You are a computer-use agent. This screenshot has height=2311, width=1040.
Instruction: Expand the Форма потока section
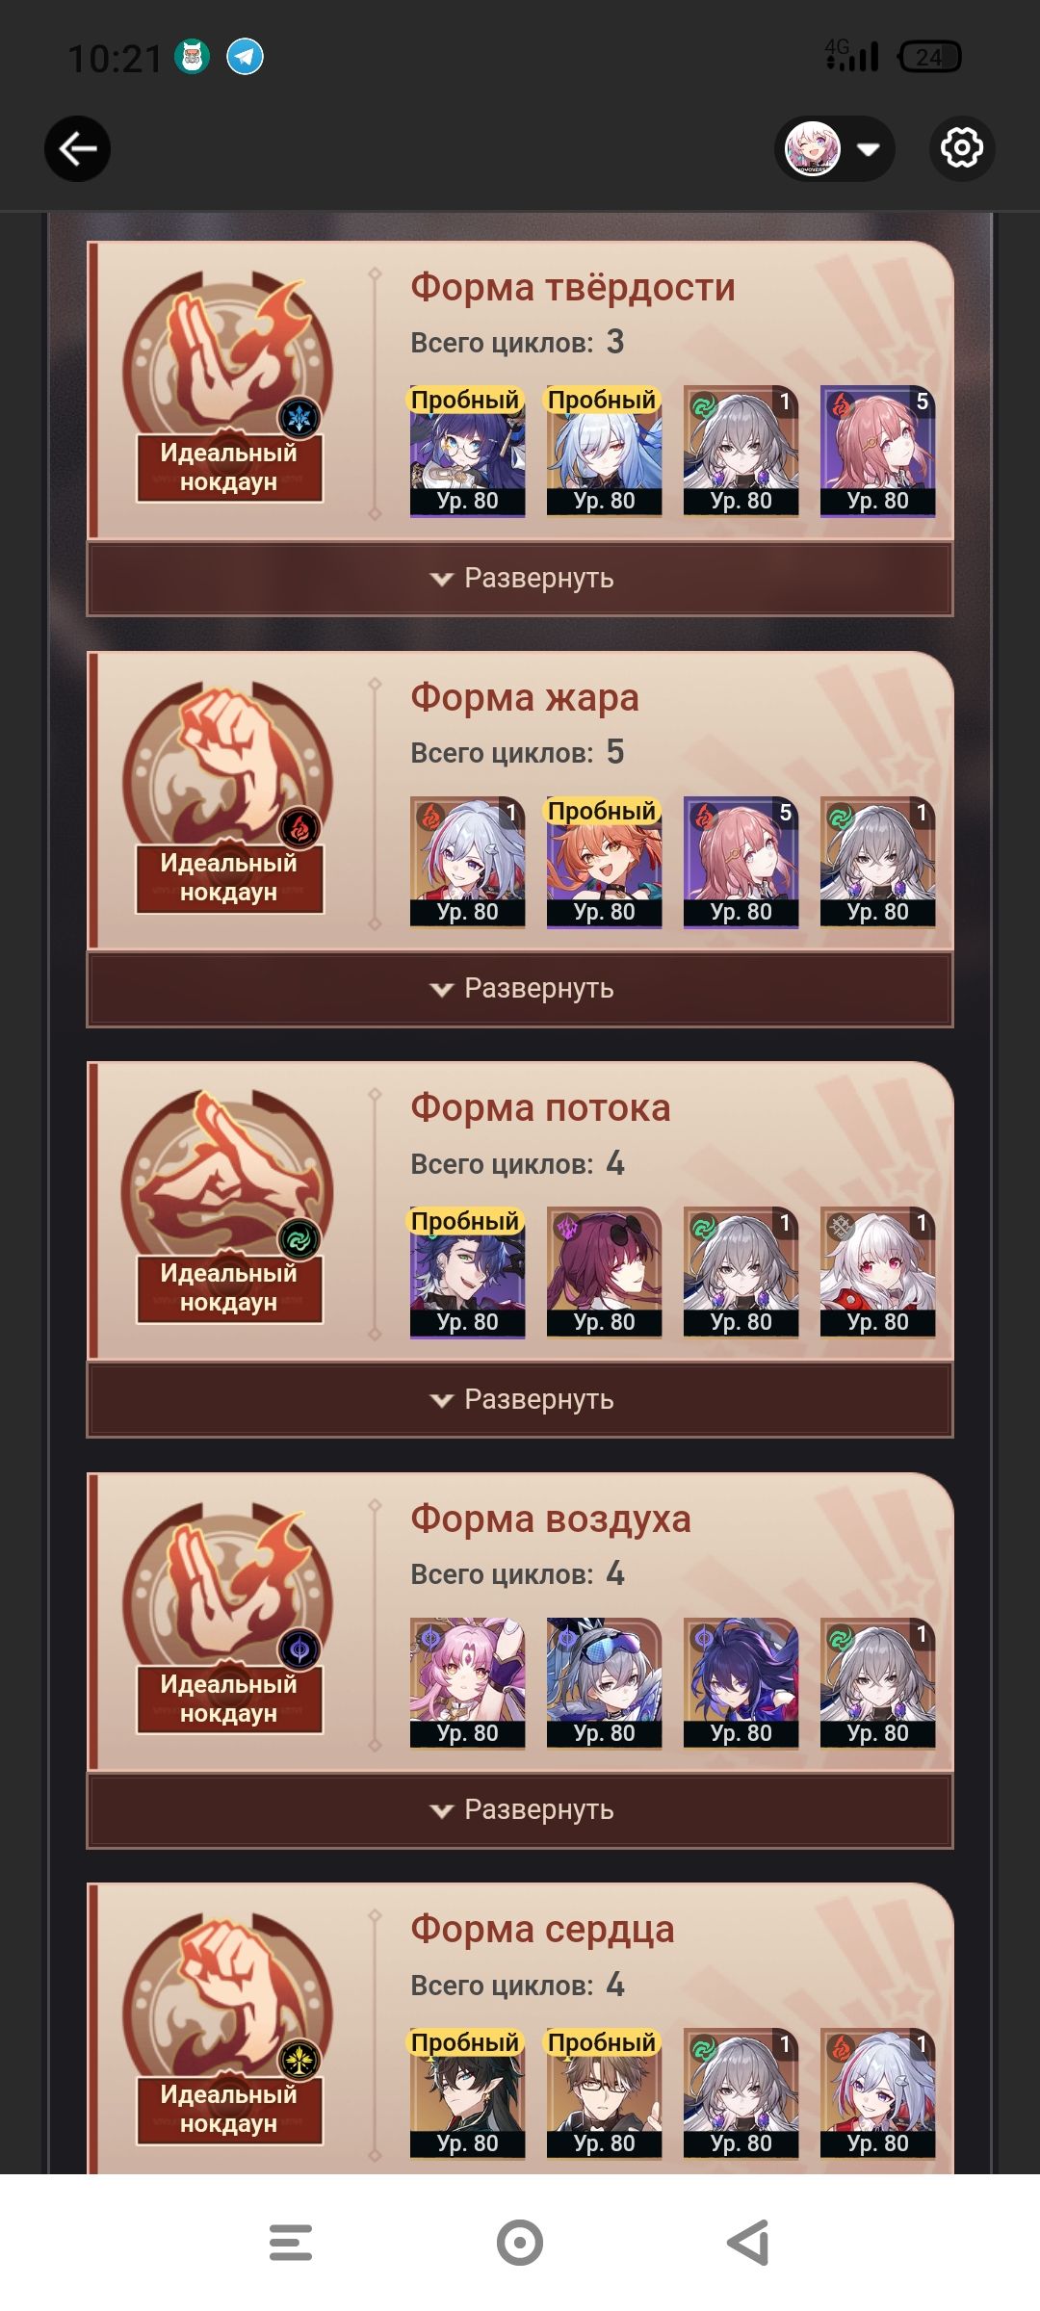tap(520, 1400)
